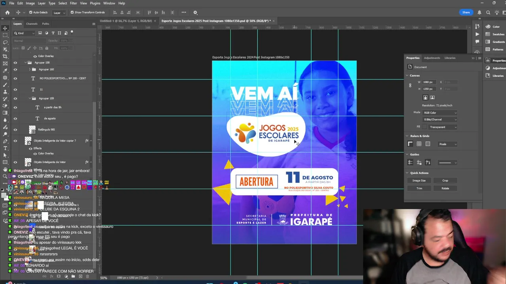Viewport: 506px width, 284px height.
Task: Hide the 'a partir das 8h' layer
Action: tap(15, 107)
